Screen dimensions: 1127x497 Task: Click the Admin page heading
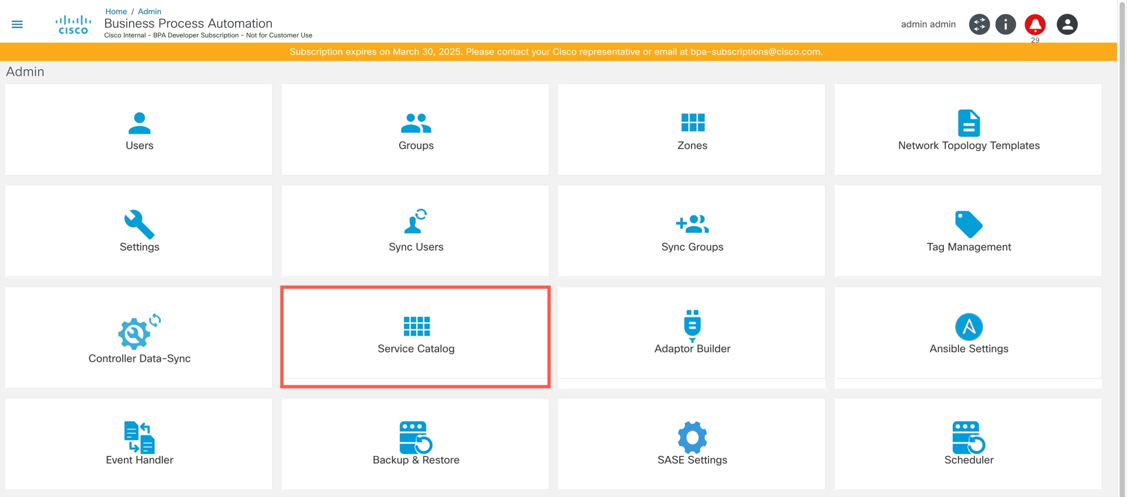(x=25, y=72)
